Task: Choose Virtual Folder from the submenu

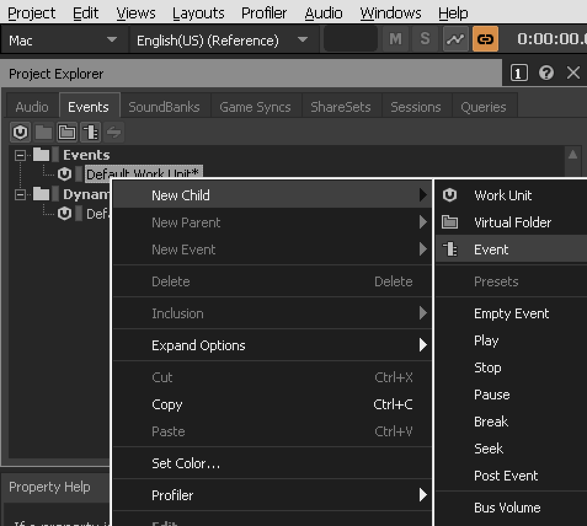Action: pos(511,222)
